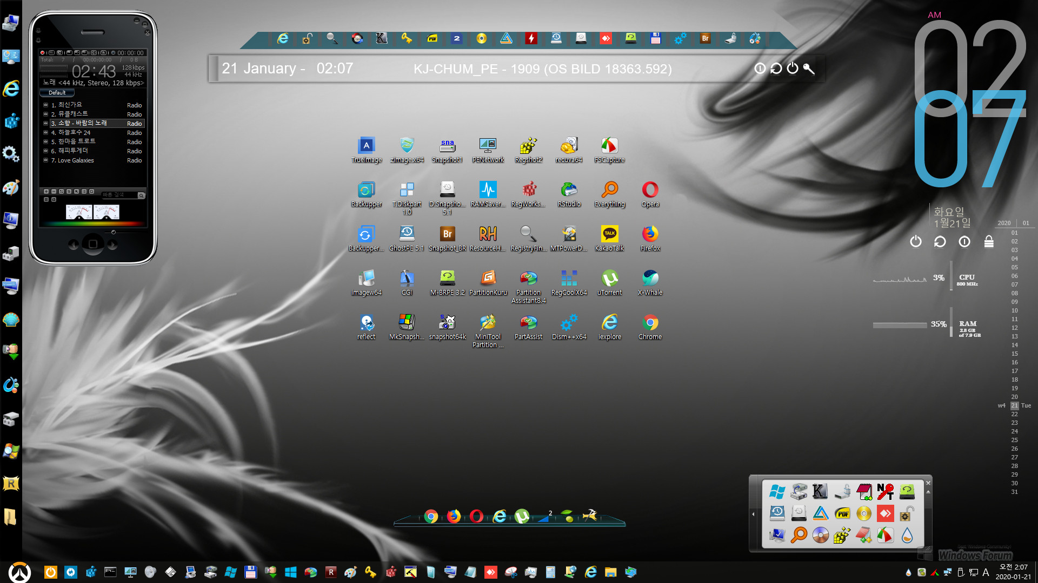Open uTorrent desktop icon
Viewport: 1038px width, 583px height.
pos(609,282)
